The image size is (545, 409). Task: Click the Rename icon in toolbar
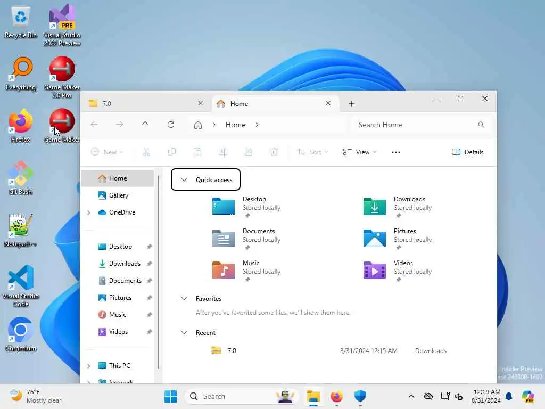[223, 152]
